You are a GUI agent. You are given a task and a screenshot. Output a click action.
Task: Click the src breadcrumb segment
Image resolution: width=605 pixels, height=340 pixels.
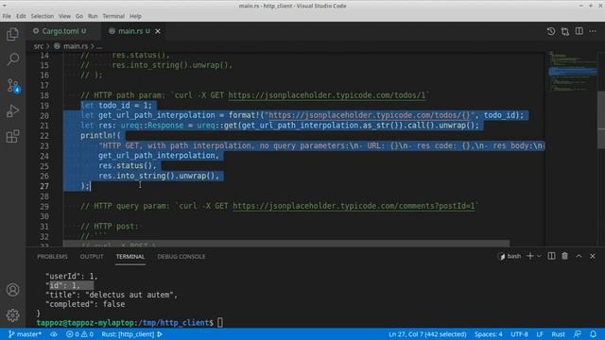click(x=38, y=46)
